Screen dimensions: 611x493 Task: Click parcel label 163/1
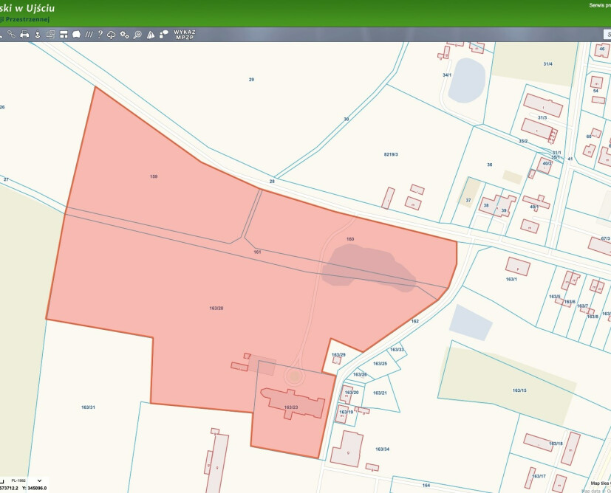511,280
